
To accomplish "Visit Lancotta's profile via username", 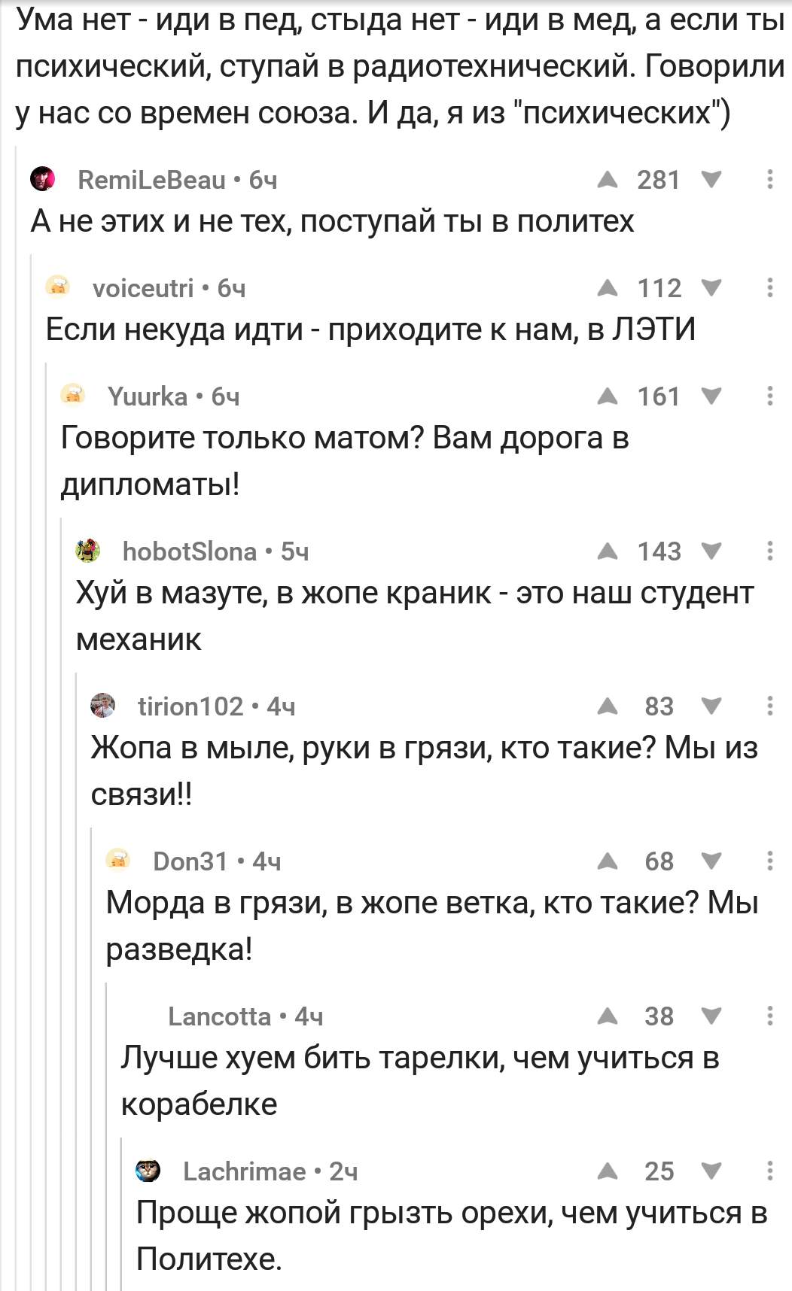I will tap(219, 1016).
